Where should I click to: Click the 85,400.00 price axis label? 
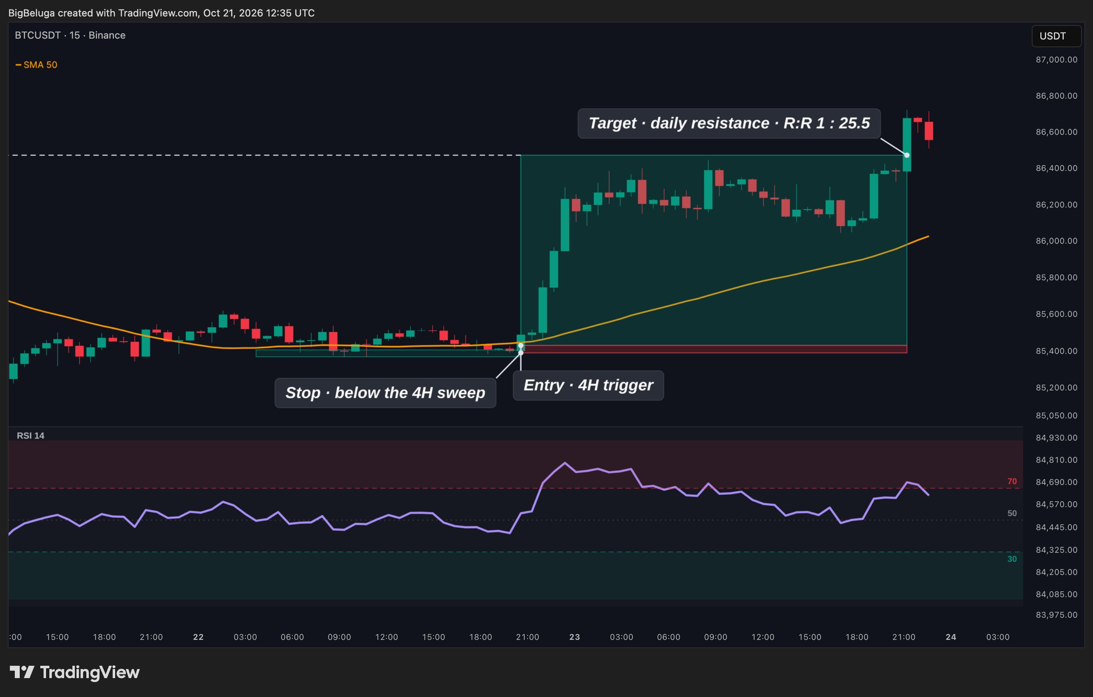pyautogui.click(x=1056, y=351)
